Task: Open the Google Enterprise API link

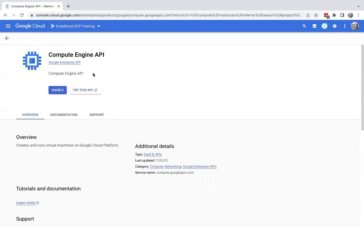Action: point(64,62)
